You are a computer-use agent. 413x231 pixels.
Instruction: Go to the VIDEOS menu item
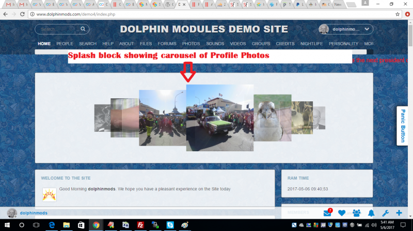238,44
